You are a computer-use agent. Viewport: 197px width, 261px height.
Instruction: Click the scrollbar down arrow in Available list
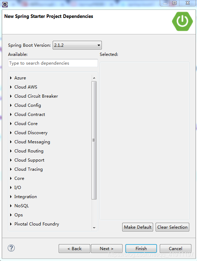tap(94, 228)
